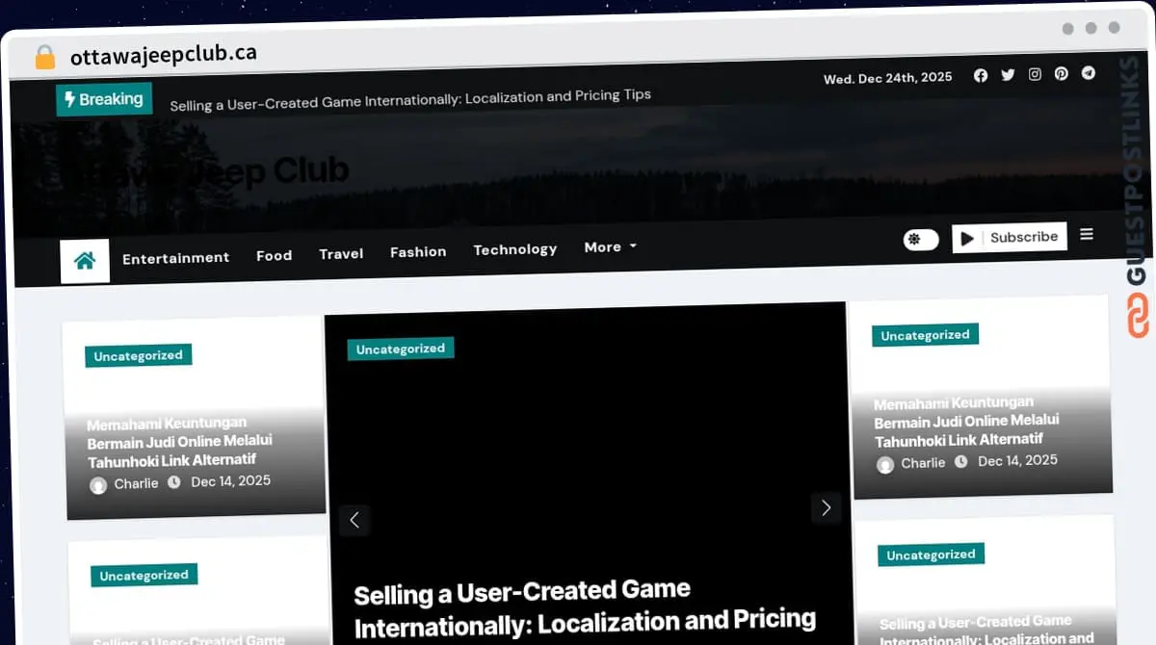Click the ottawajeepclub.ca address text

(x=164, y=55)
